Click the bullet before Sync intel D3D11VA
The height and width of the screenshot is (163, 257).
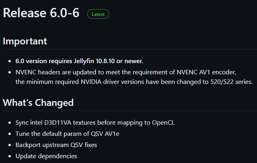[10, 123]
